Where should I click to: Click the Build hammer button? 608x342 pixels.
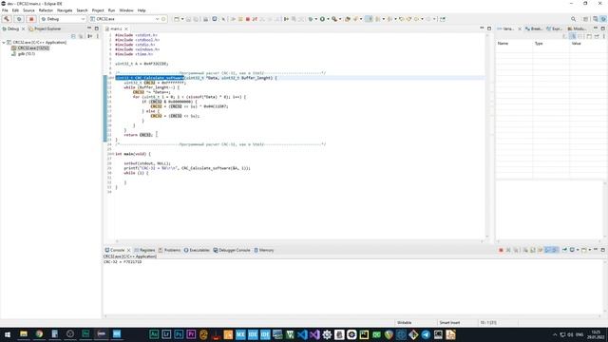(7, 19)
